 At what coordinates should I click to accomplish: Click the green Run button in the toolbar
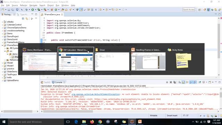point(33,10)
